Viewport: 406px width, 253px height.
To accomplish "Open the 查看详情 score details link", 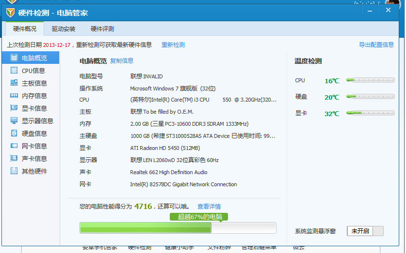I will click(x=209, y=206).
